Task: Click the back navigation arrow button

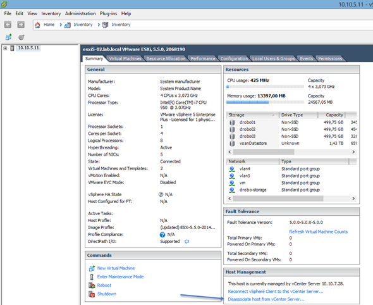Action: pyautogui.click(x=8, y=25)
